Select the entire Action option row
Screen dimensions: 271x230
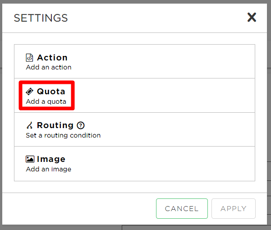click(134, 61)
